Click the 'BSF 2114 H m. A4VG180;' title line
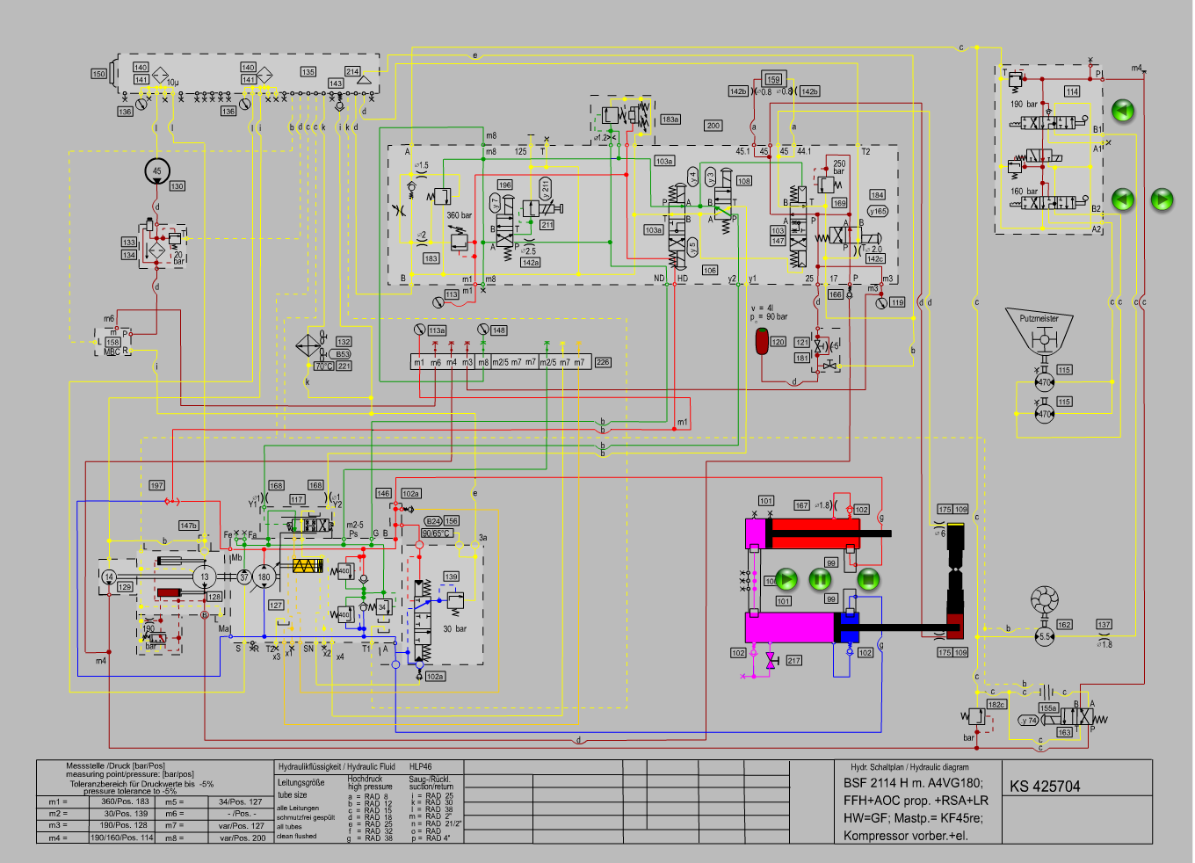This screenshot has width=1195, height=863. point(912,783)
